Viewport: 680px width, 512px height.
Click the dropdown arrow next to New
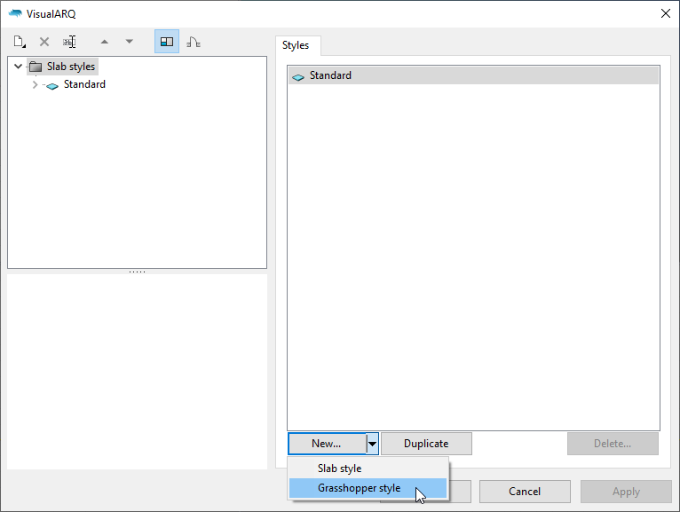tap(373, 444)
